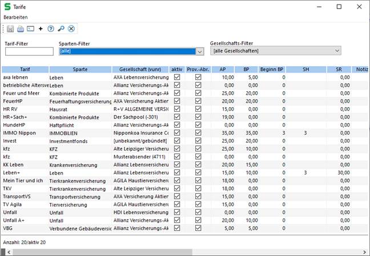Click the card view icon in toolbar
The image size is (370, 256).
30,29
